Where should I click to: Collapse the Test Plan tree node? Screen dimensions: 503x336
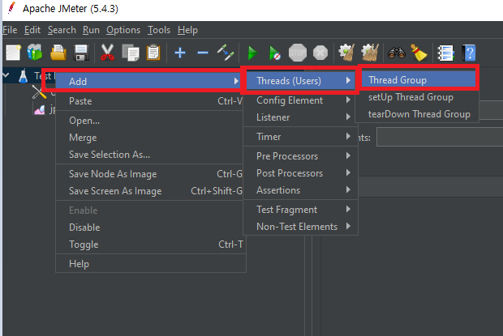pyautogui.click(x=6, y=75)
